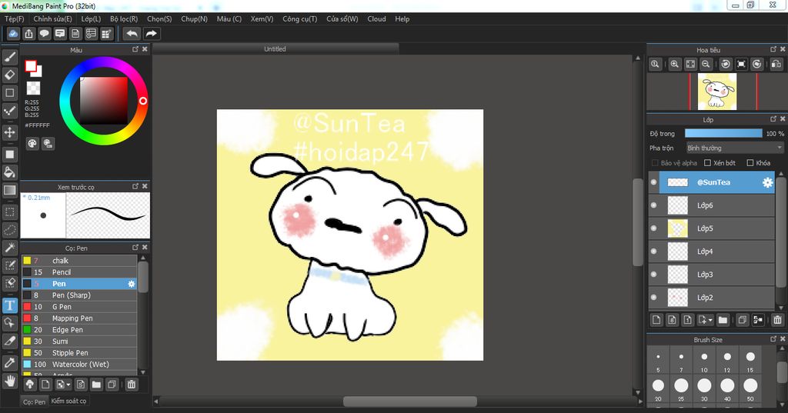Open the Bộ lọc(R) menu
The width and height of the screenshot is (788, 413).
[124, 19]
